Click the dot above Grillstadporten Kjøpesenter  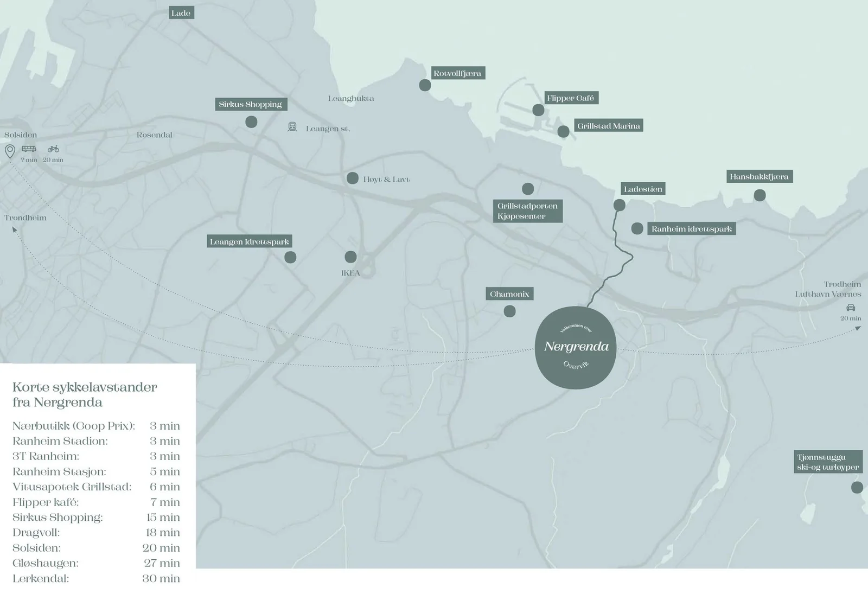[528, 189]
